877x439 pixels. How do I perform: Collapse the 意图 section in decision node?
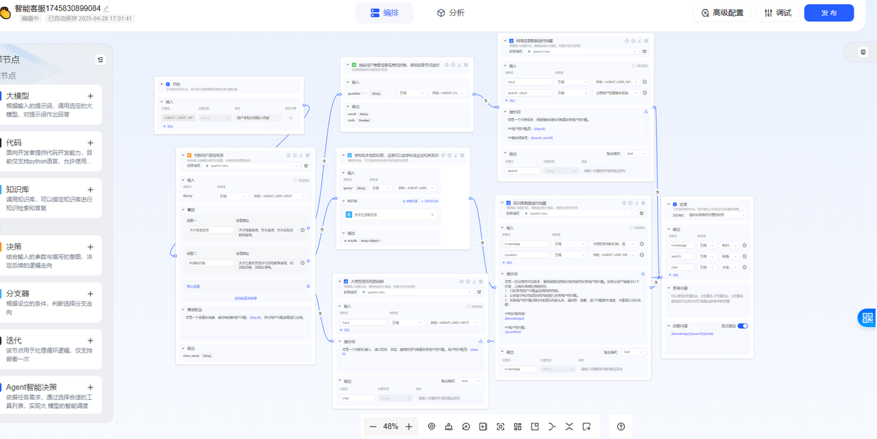(182, 210)
